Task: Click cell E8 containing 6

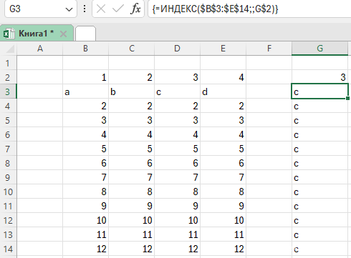Action: pos(223,163)
